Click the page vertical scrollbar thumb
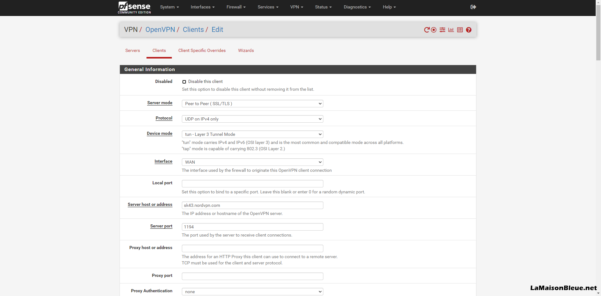 point(598,32)
